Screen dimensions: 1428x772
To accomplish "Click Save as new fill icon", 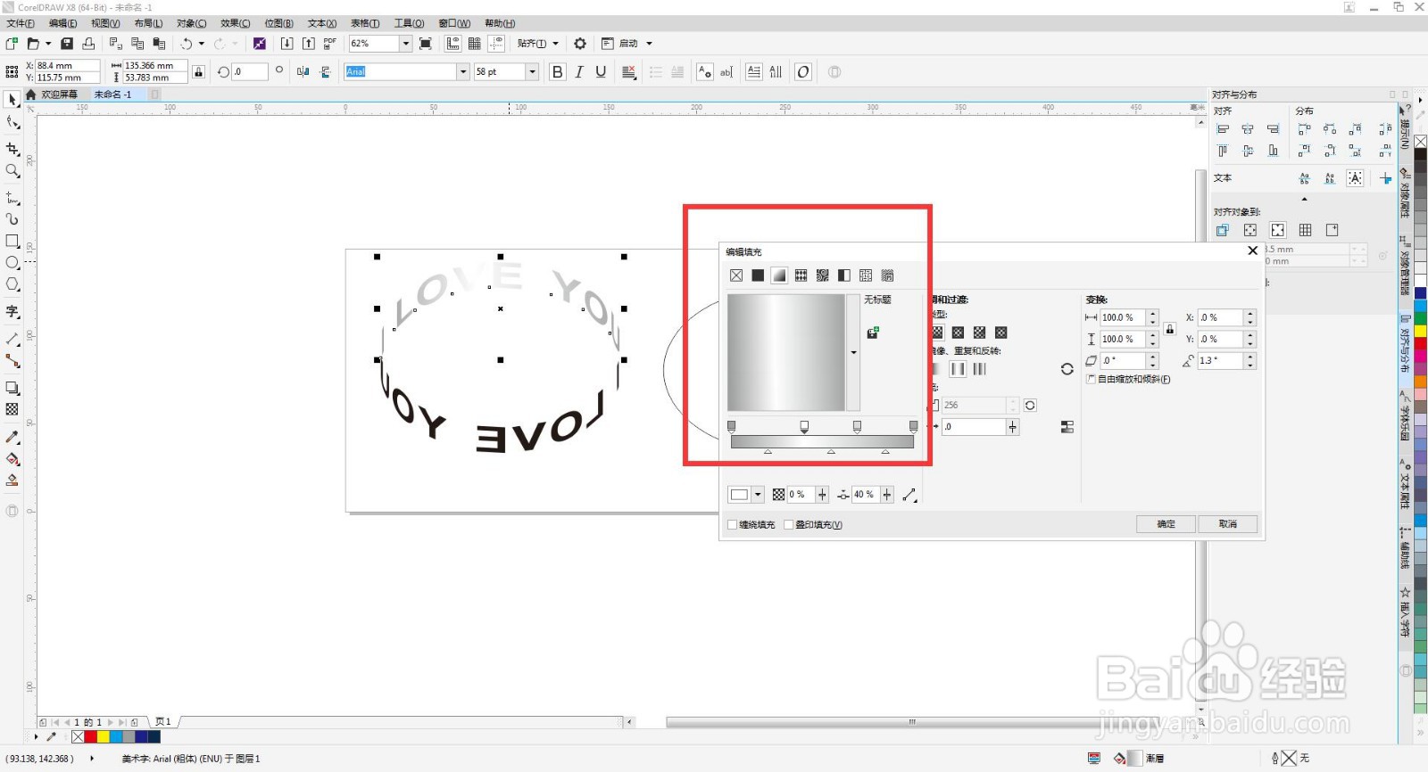I will [873, 333].
